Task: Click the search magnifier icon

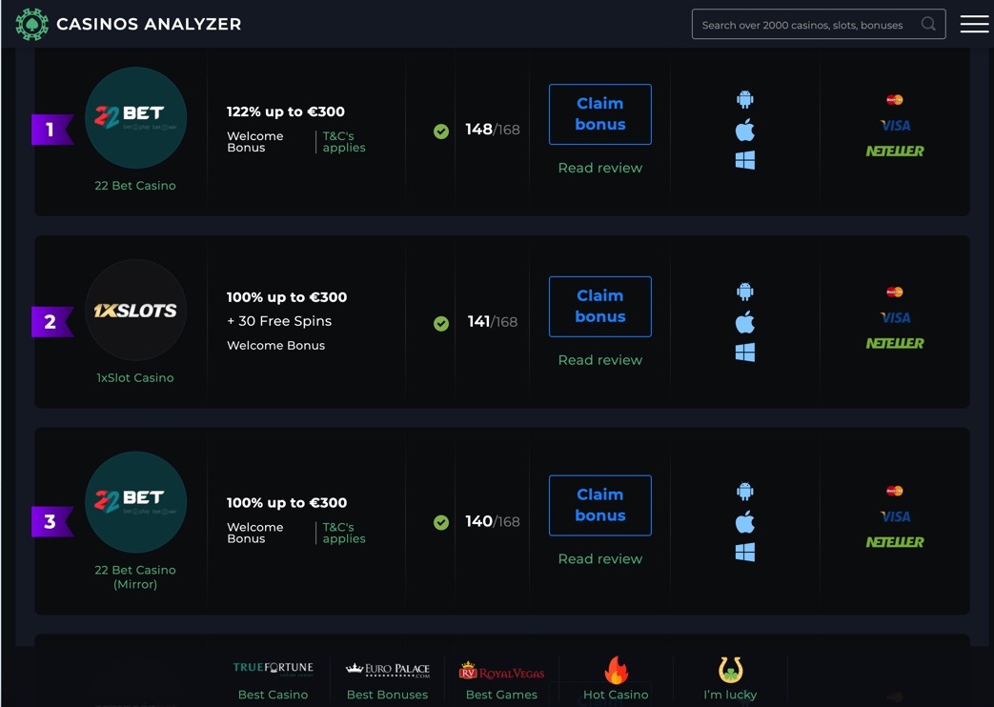Action: [928, 24]
